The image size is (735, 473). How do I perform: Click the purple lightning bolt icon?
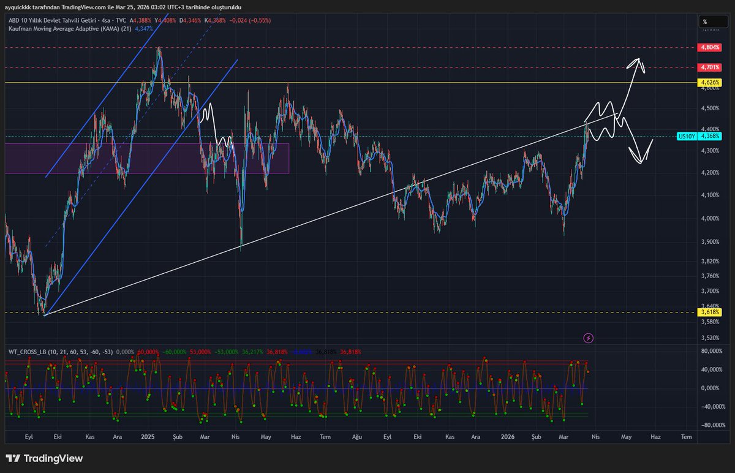pyautogui.click(x=589, y=338)
